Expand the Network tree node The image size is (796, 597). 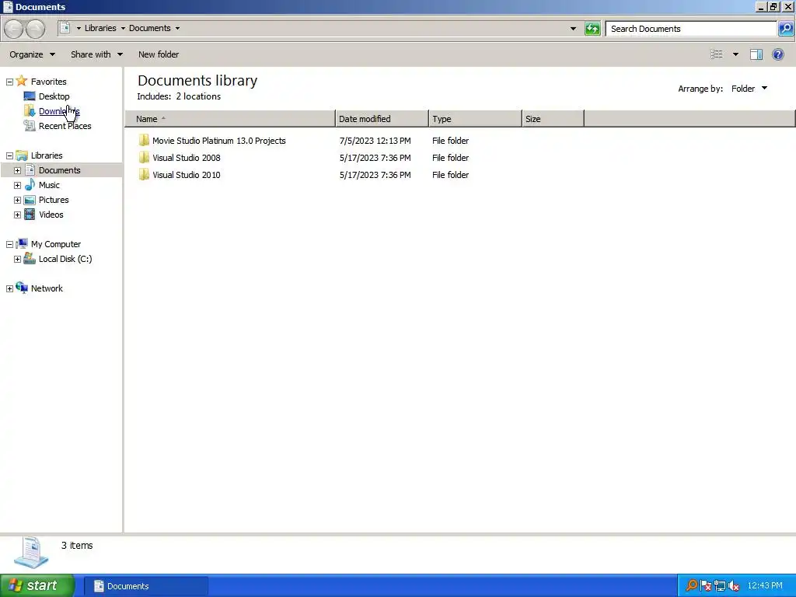click(x=9, y=288)
